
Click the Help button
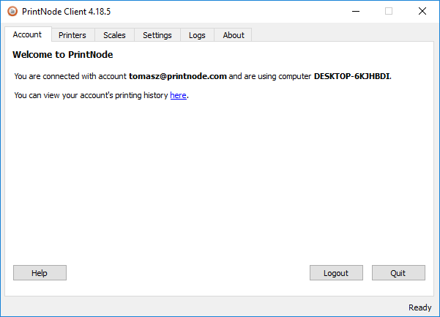40,272
